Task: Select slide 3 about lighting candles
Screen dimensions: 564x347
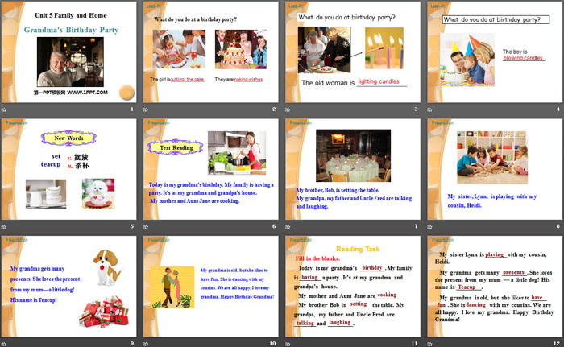Action: [353, 52]
